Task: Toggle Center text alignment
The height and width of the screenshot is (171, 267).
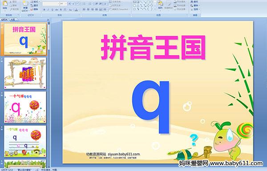Action: click(88, 9)
